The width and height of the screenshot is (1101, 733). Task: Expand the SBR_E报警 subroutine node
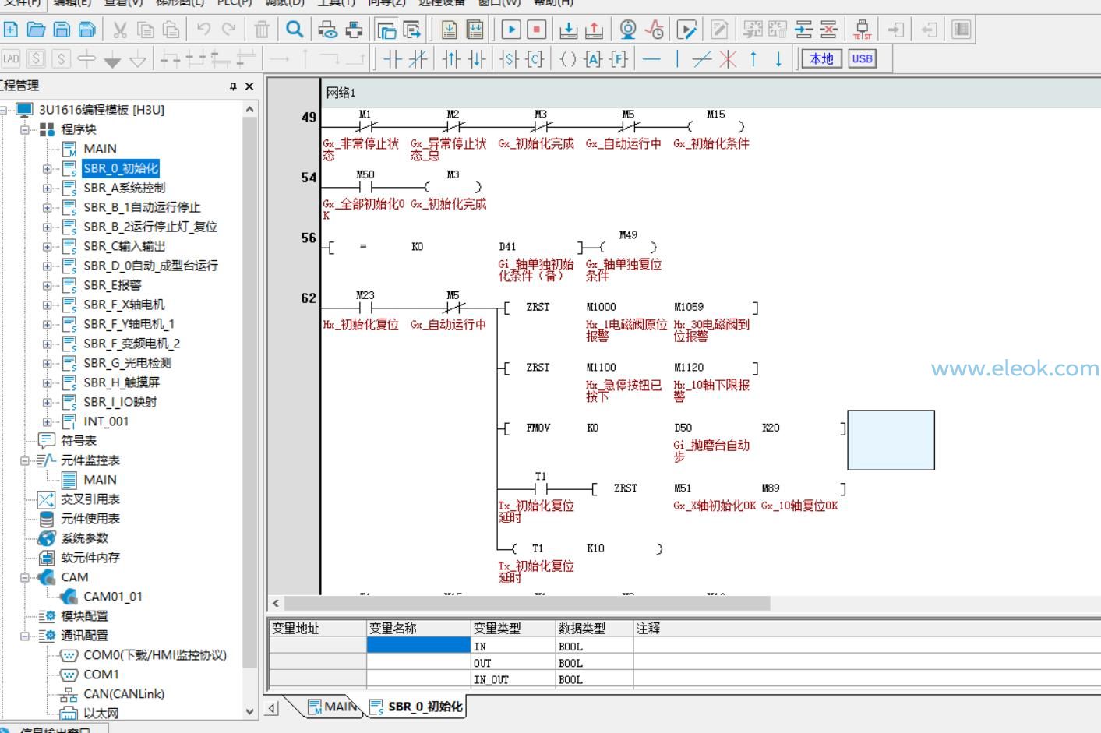[48, 285]
